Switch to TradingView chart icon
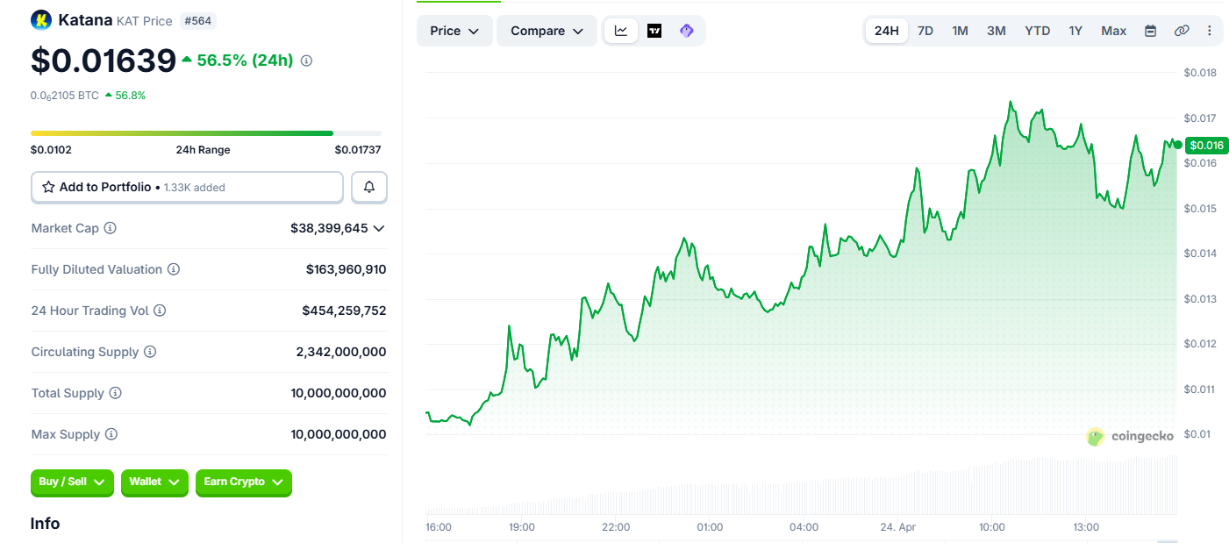The height and width of the screenshot is (543, 1229). tap(654, 31)
